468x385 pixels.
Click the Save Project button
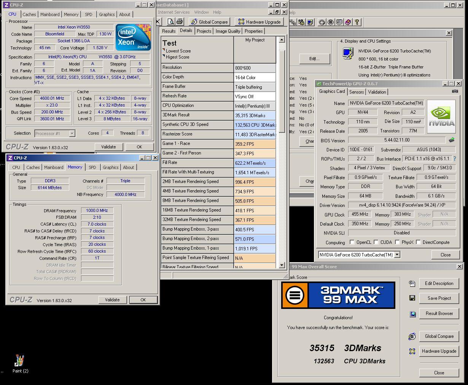coord(439,298)
